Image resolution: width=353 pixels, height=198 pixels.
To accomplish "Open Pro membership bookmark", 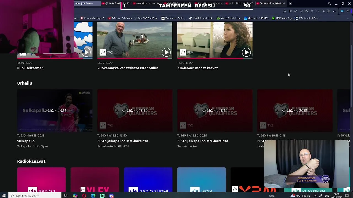I will 93,18.
